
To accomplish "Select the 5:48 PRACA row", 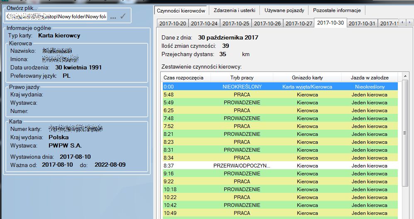I will pos(280,95).
